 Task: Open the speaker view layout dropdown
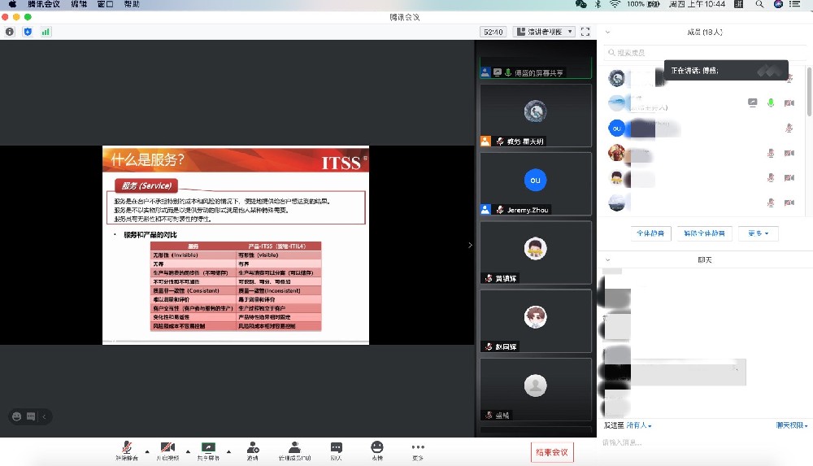(545, 32)
